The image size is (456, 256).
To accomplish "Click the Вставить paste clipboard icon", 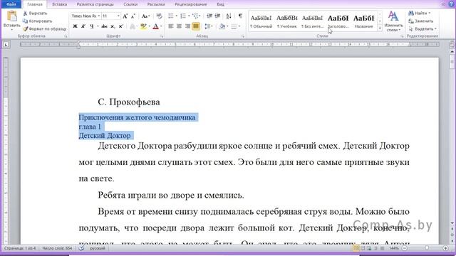I will 11,16.
